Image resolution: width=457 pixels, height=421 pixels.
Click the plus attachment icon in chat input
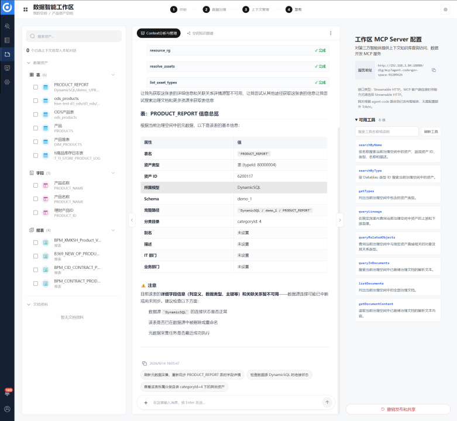pyautogui.click(x=146, y=403)
